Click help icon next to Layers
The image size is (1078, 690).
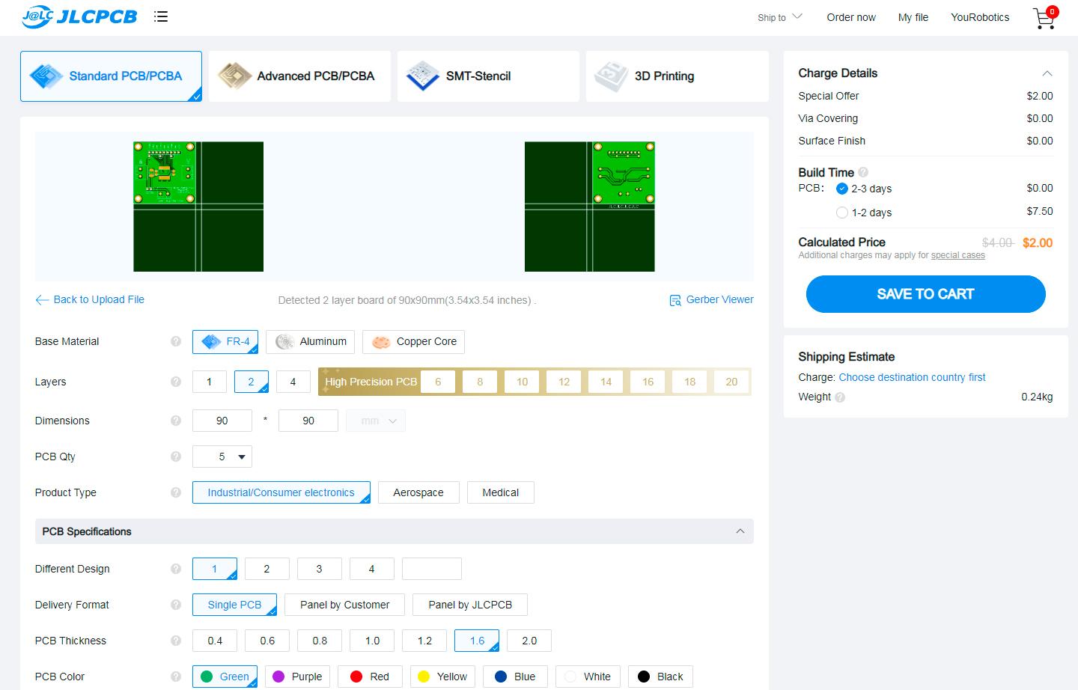click(x=176, y=382)
